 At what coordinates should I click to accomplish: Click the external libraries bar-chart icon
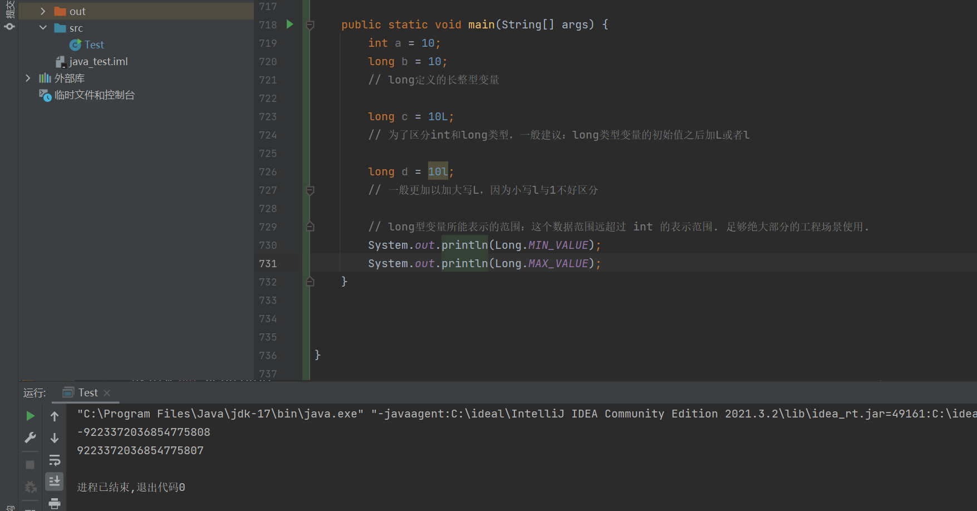tap(45, 78)
